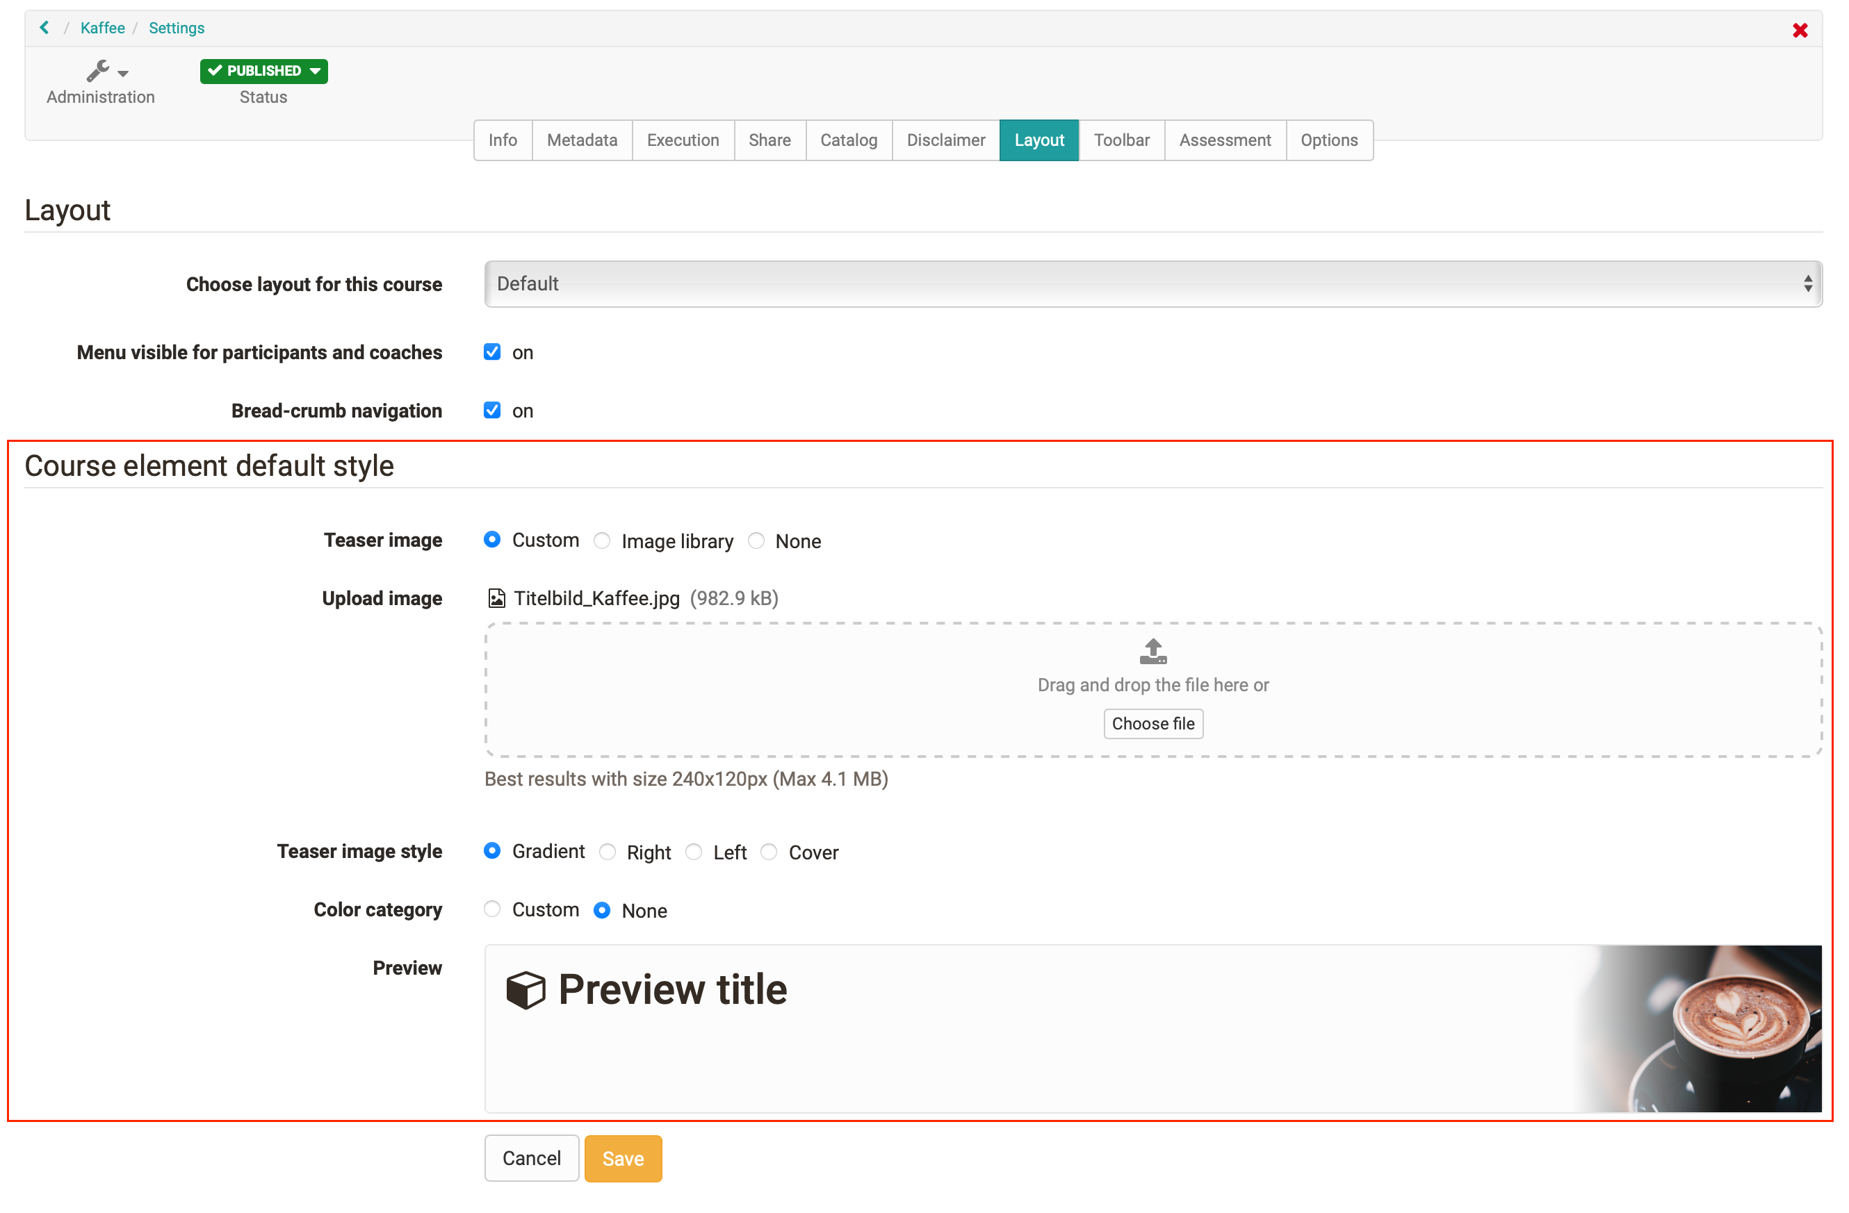Viewport: 1849px width, 1213px height.
Task: Open the Published status dropdown
Action: coord(315,71)
